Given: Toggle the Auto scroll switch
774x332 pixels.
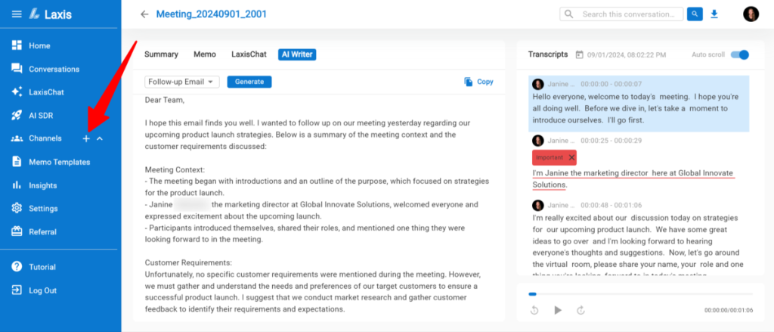Looking at the screenshot, I should [740, 54].
